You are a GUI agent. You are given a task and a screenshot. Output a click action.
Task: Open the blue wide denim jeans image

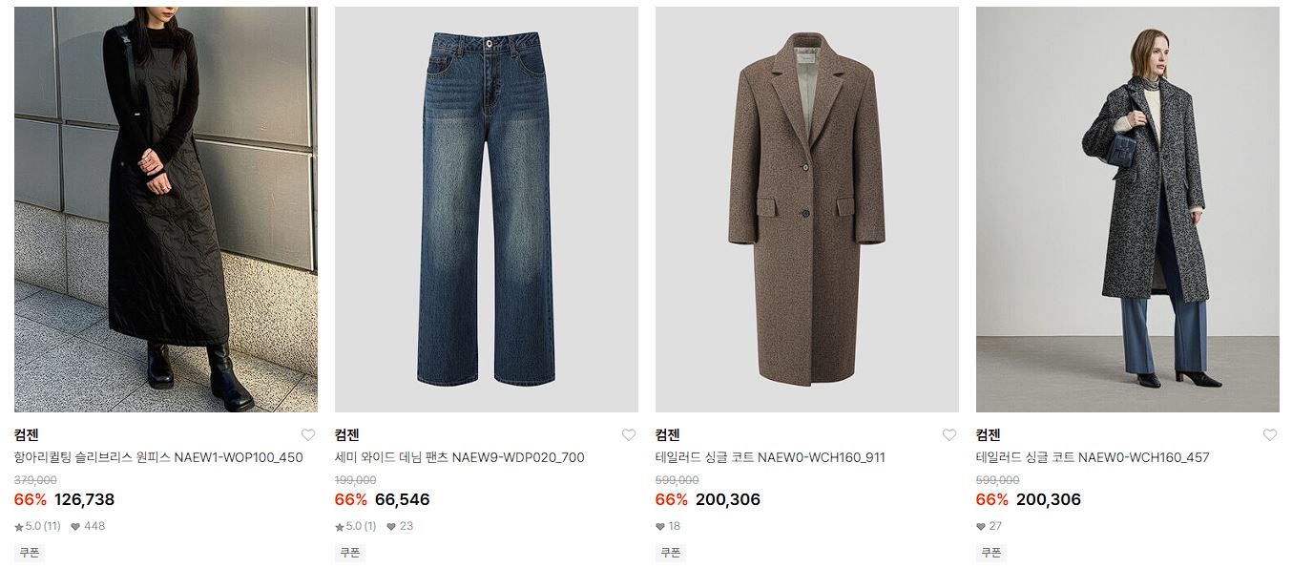(x=487, y=210)
